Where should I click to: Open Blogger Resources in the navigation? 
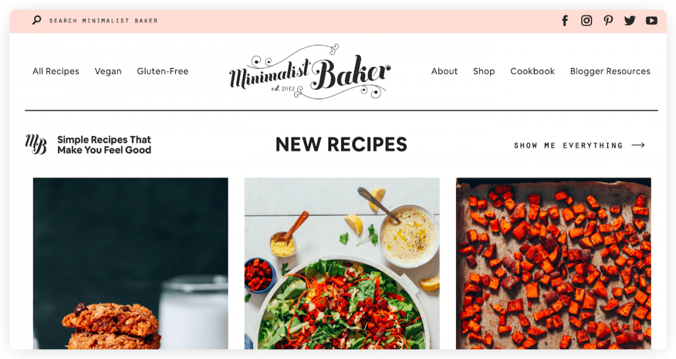(x=610, y=71)
